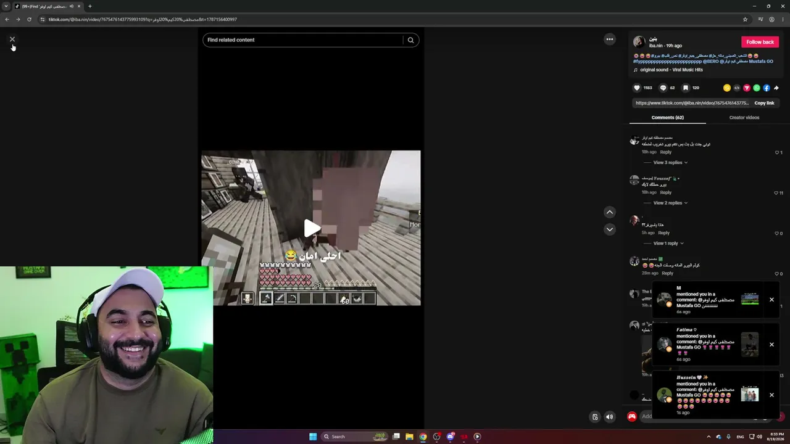Image resolution: width=790 pixels, height=444 pixels.
Task: Close the TikTok browser tab
Action: click(x=79, y=6)
